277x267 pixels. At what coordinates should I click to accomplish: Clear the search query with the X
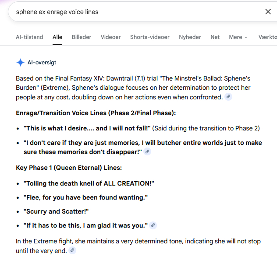[x=268, y=12]
